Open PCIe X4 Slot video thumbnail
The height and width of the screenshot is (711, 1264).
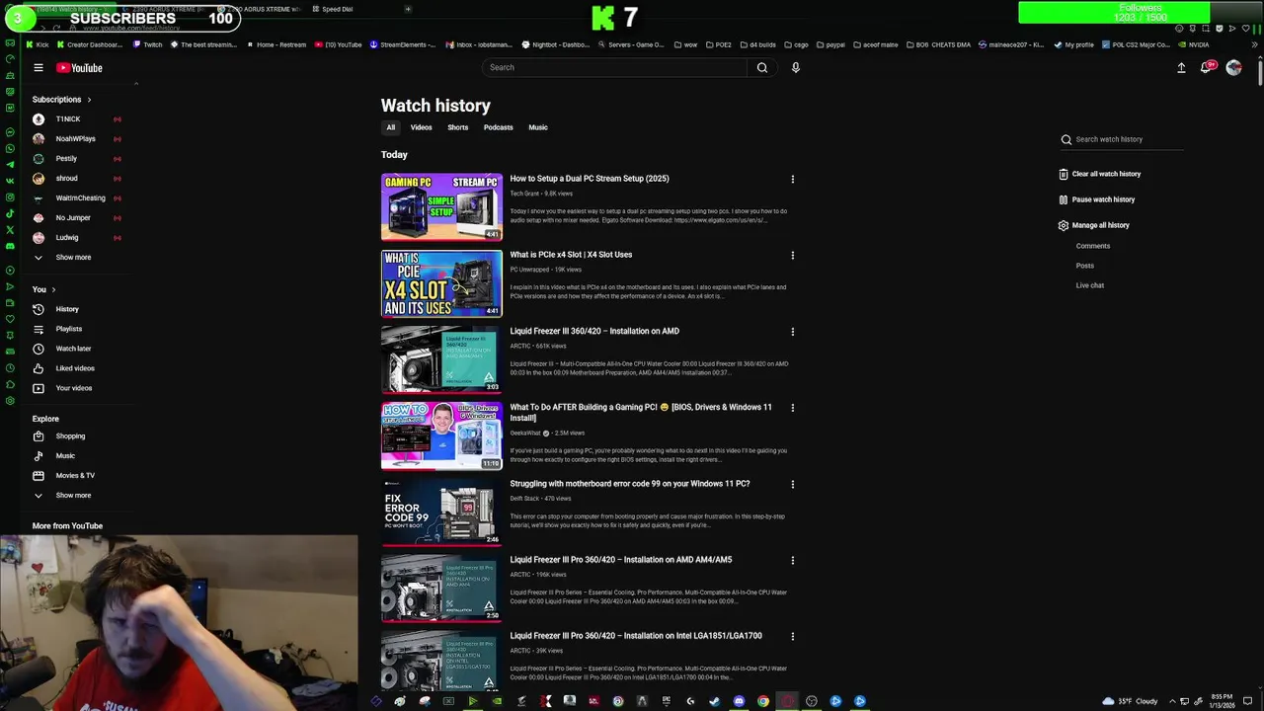(441, 283)
